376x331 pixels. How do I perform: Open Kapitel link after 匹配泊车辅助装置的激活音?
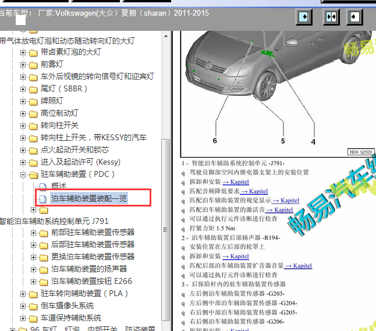click(279, 210)
